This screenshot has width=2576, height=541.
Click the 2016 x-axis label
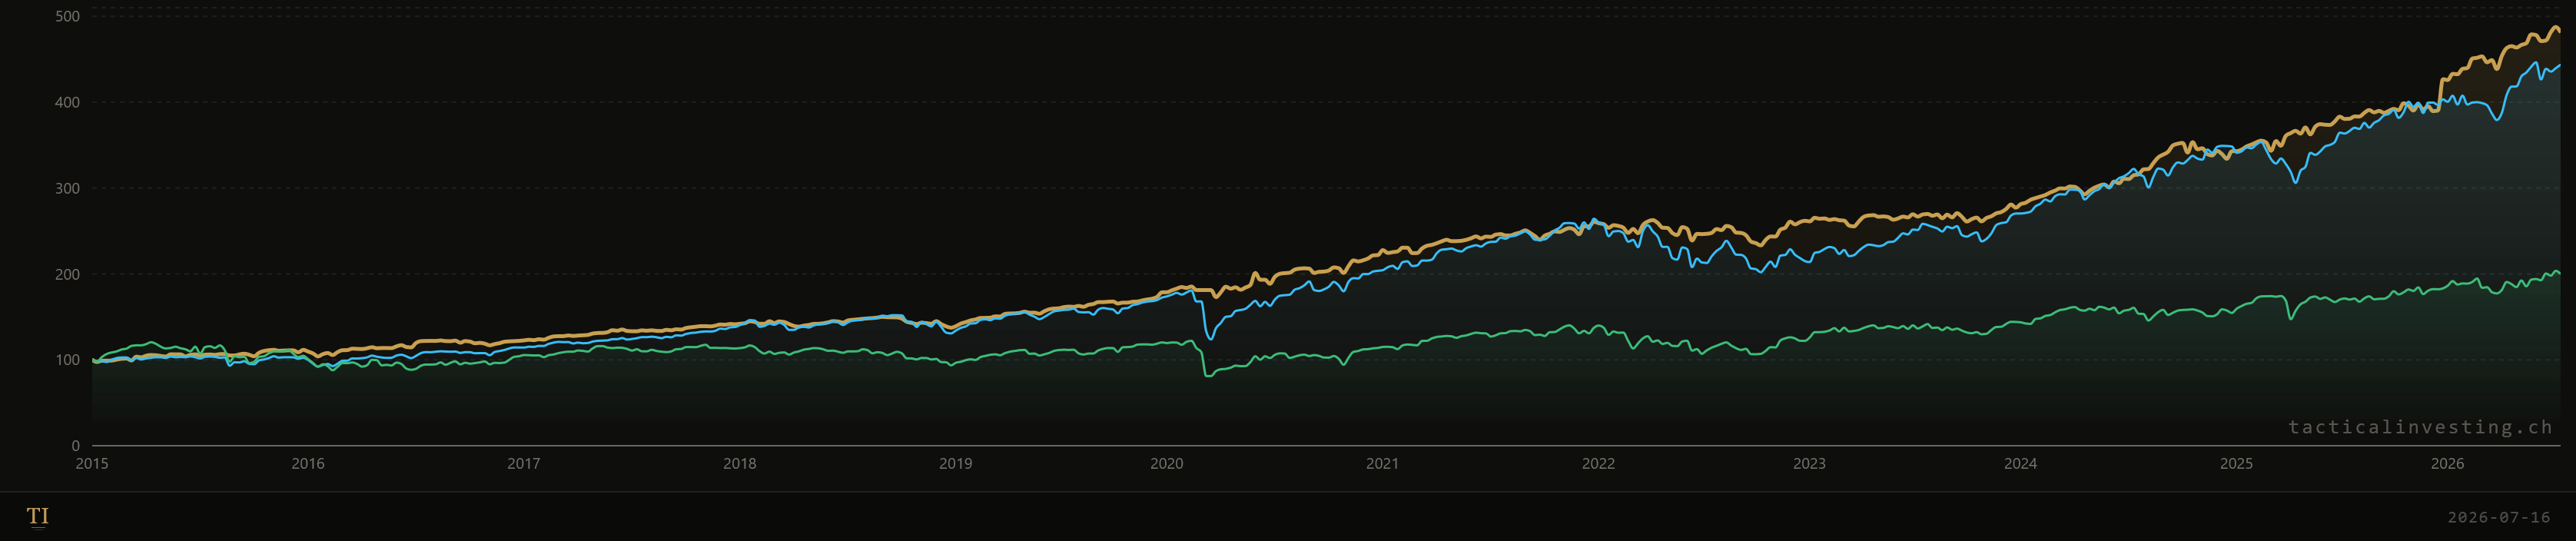pyautogui.click(x=308, y=463)
